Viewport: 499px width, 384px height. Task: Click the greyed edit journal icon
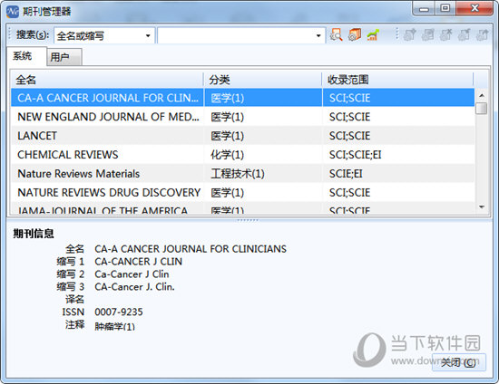pyautogui.click(x=464, y=35)
